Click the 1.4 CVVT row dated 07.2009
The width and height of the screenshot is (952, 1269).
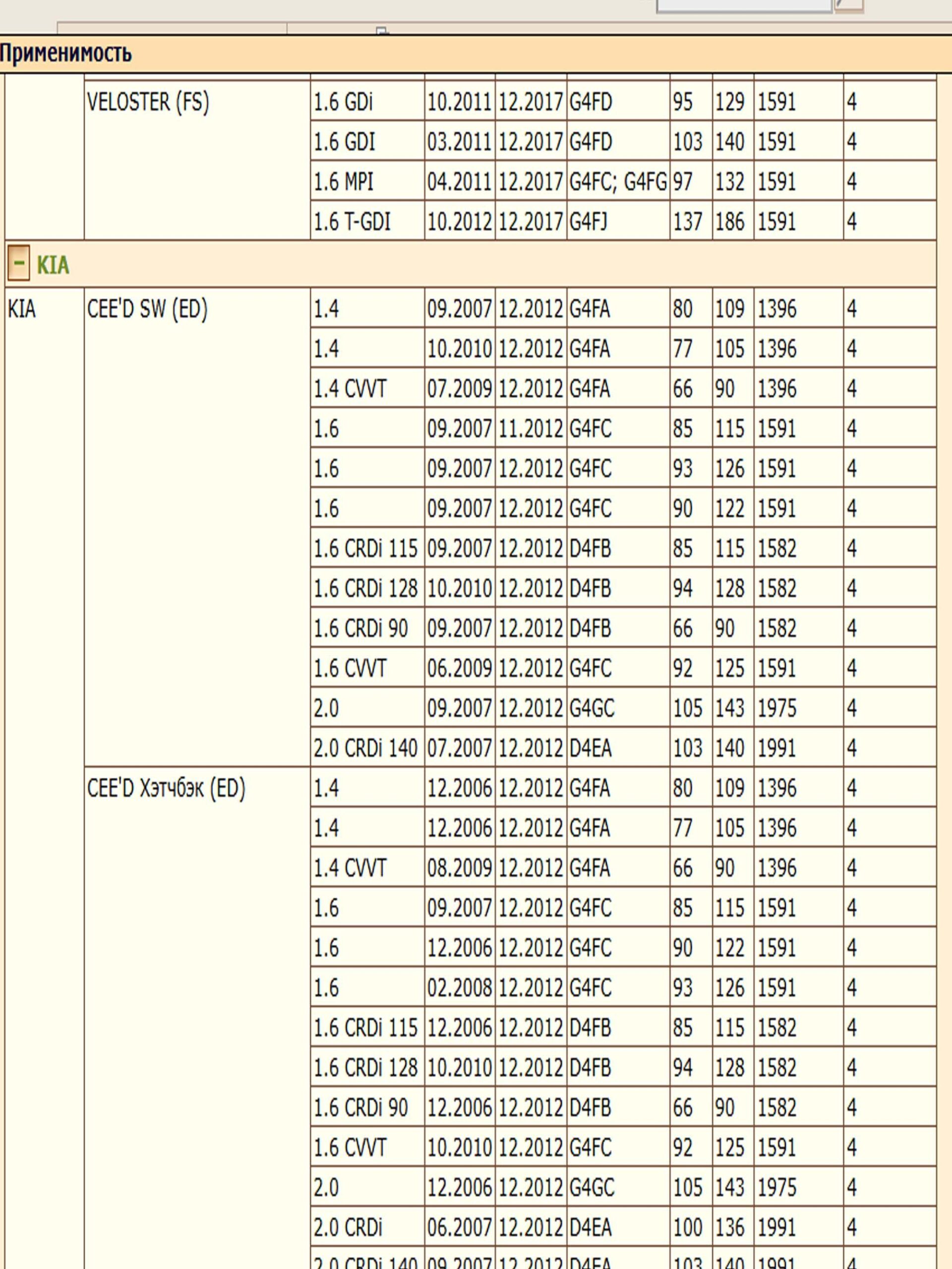pos(350,389)
